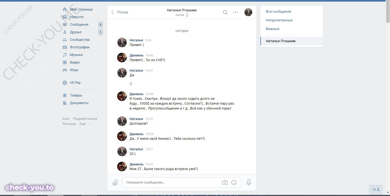Click sender name Наталья at 14:52
The height and width of the screenshot is (196, 390).
click(136, 119)
